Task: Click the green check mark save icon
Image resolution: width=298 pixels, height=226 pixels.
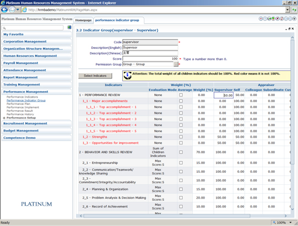Action: point(273,19)
